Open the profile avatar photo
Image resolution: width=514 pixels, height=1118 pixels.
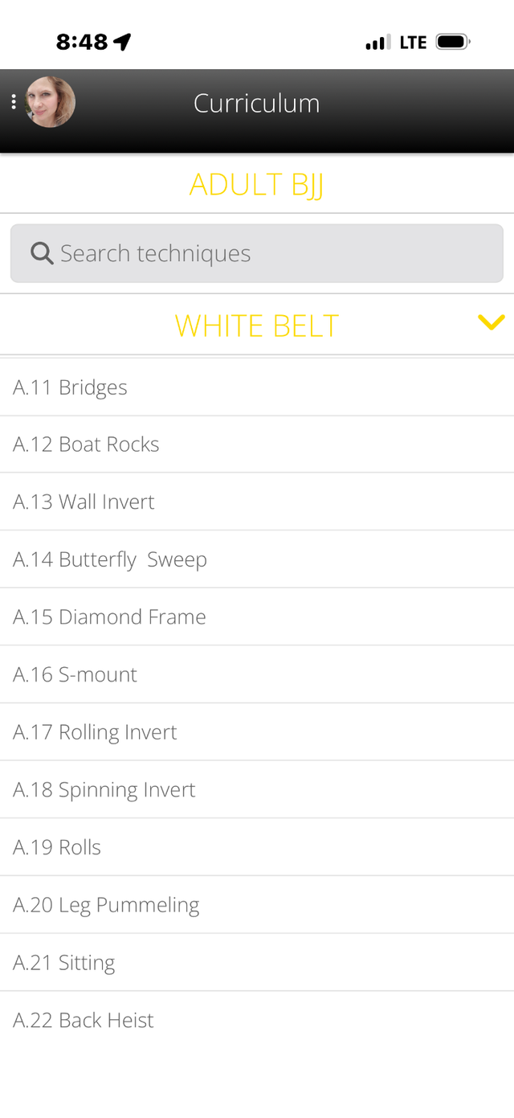click(51, 102)
